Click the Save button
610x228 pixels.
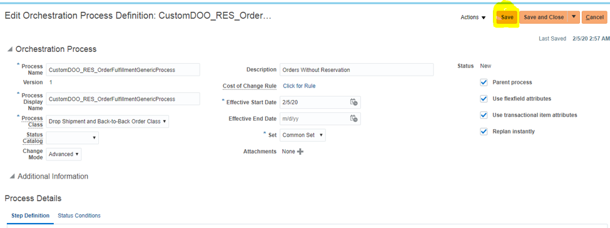click(x=507, y=17)
